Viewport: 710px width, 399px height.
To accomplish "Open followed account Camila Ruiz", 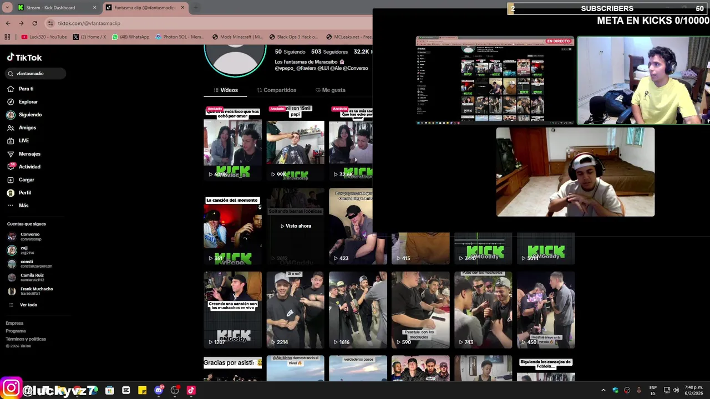I will click(x=26, y=277).
